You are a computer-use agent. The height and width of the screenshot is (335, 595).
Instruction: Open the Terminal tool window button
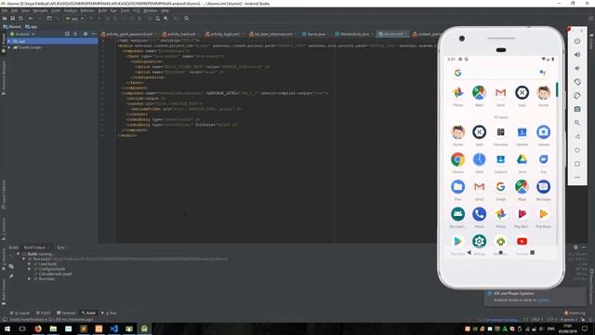click(66, 313)
